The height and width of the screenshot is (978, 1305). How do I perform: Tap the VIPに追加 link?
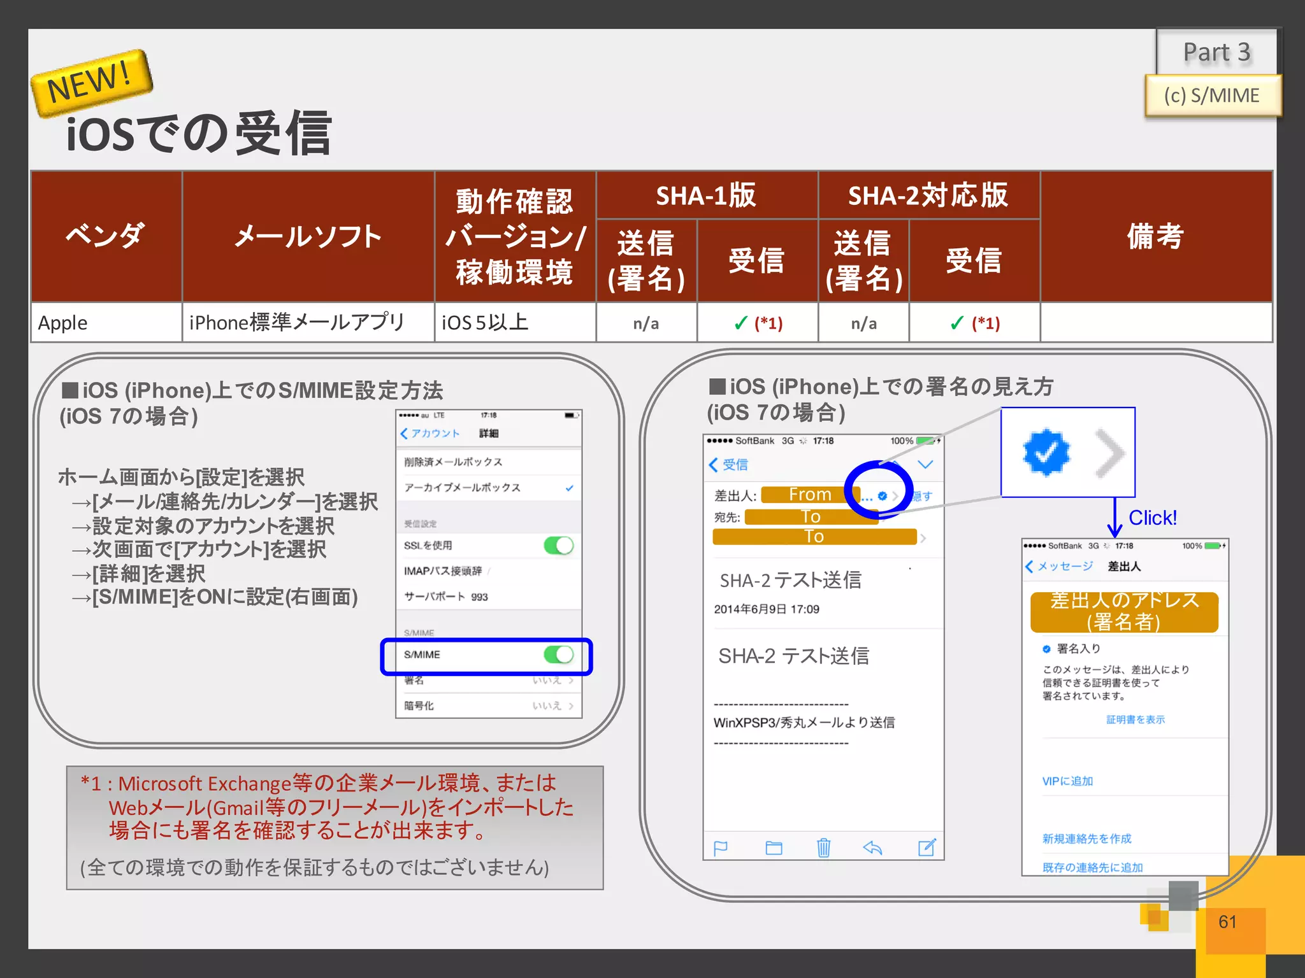[x=1067, y=781]
